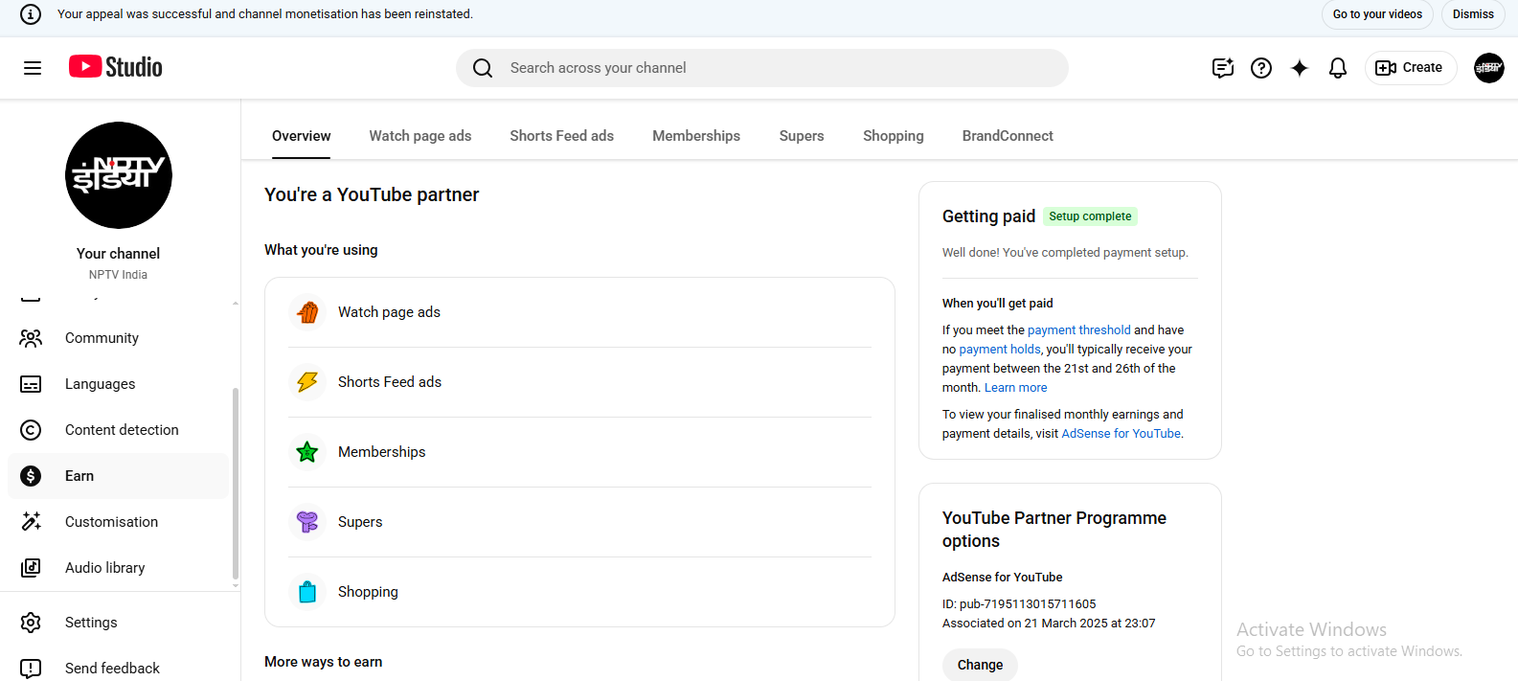Open the Help question mark icon
The height and width of the screenshot is (681, 1518).
(1261, 68)
